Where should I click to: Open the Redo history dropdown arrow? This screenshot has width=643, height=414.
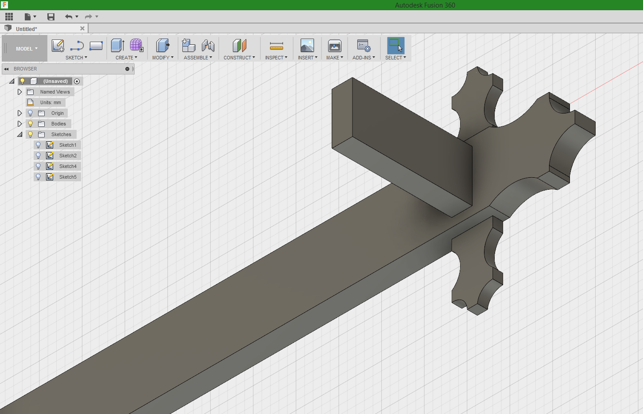pyautogui.click(x=97, y=17)
